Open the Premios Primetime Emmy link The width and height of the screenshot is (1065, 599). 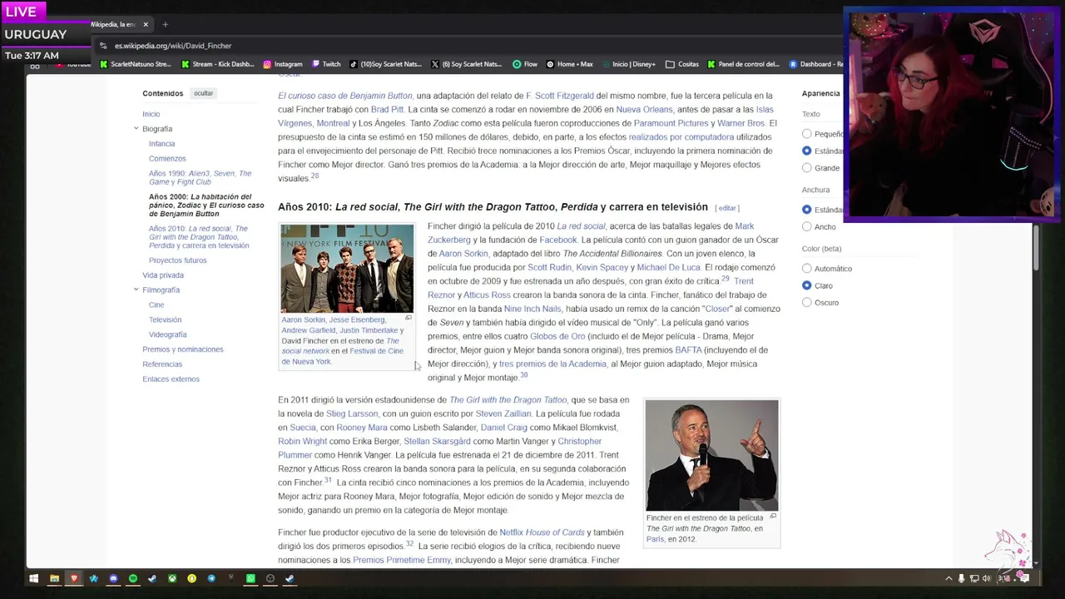pos(402,560)
